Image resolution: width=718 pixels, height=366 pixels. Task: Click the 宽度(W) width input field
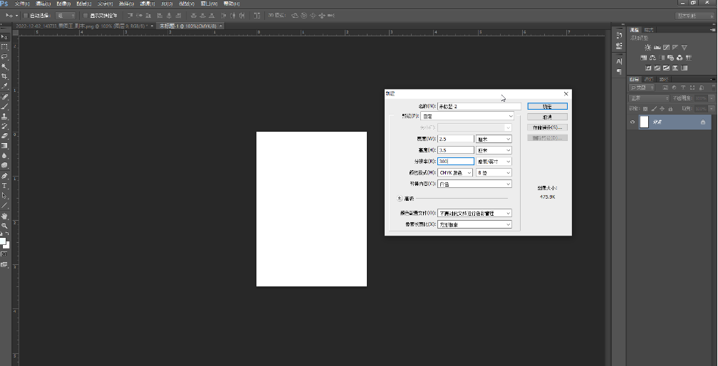click(x=455, y=139)
